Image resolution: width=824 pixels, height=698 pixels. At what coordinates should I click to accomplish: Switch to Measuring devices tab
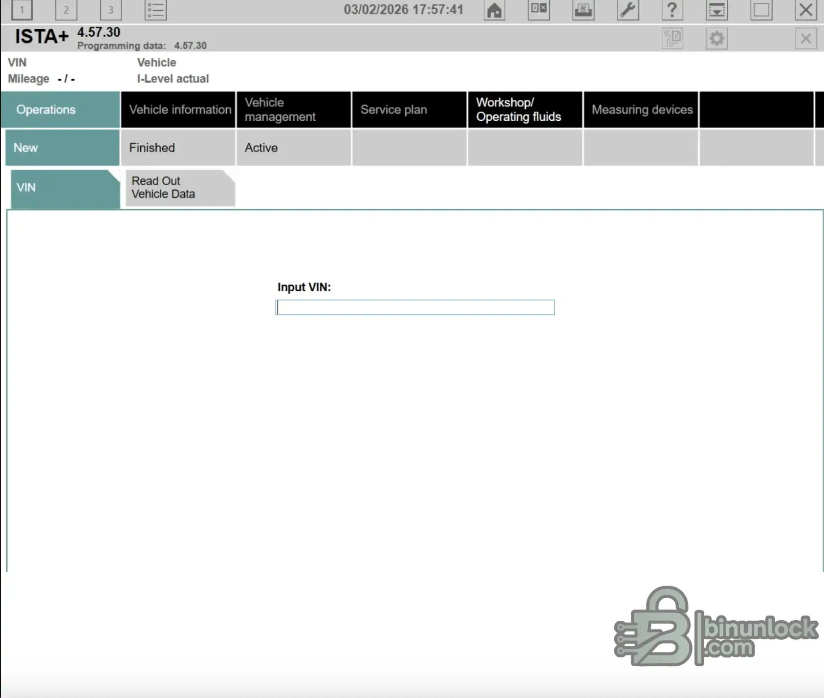tap(641, 109)
